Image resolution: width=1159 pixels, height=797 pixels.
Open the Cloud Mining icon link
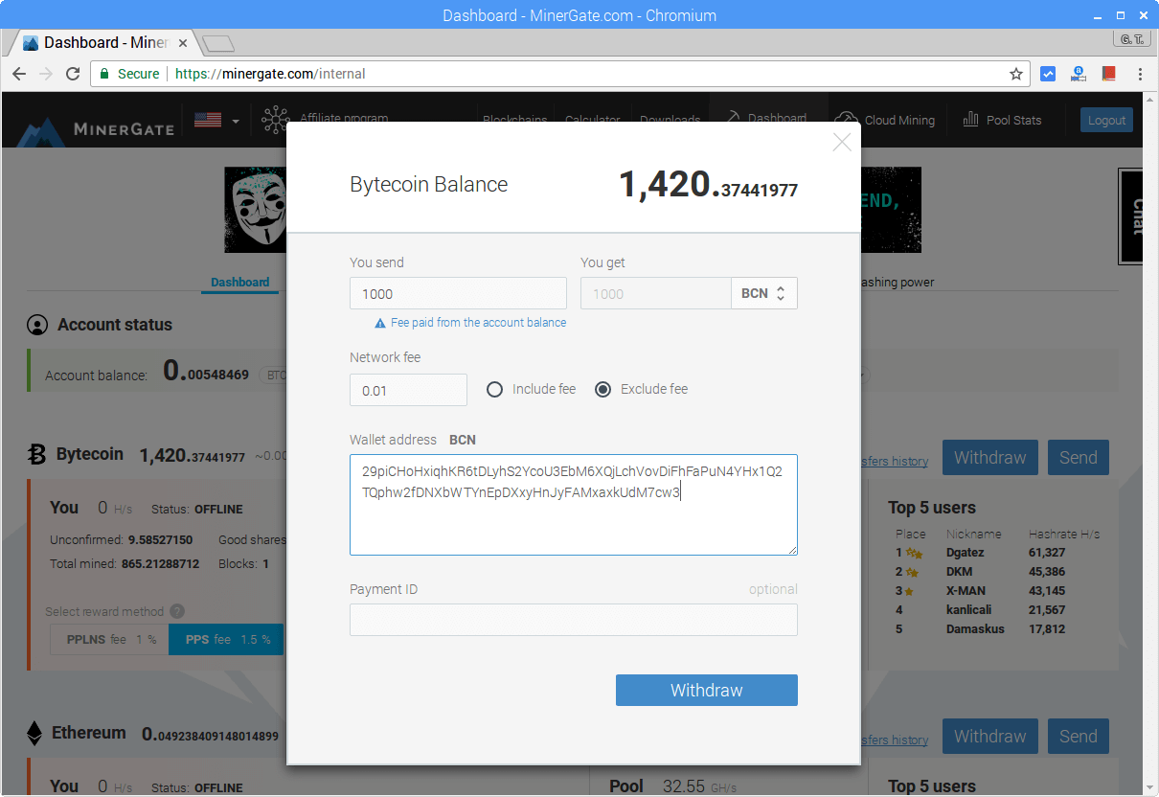(x=847, y=120)
